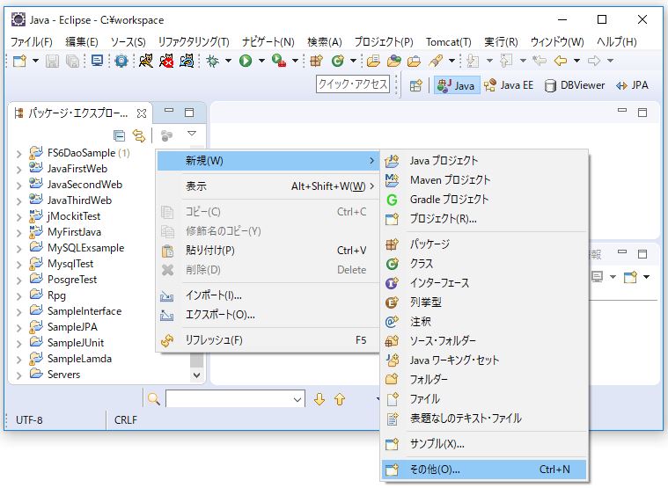Choose 貼り付け(P) in the context menu
Screen dimensions: 668x488
pos(268,251)
